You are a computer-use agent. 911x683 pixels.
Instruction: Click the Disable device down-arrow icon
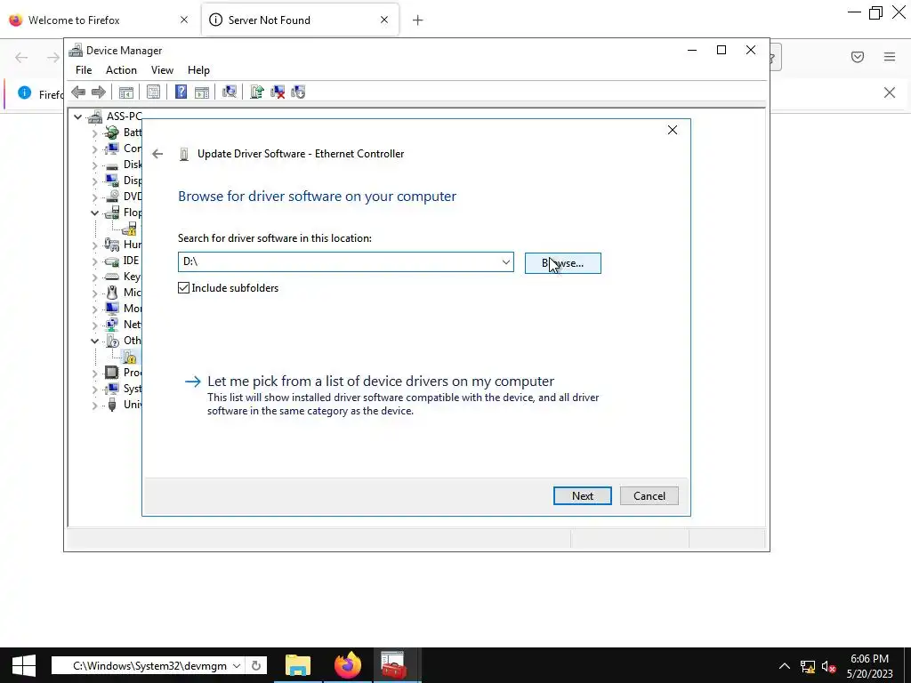298,92
